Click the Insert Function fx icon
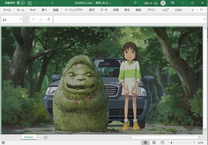Screen dimensions: 208x145 tap(49, 19)
